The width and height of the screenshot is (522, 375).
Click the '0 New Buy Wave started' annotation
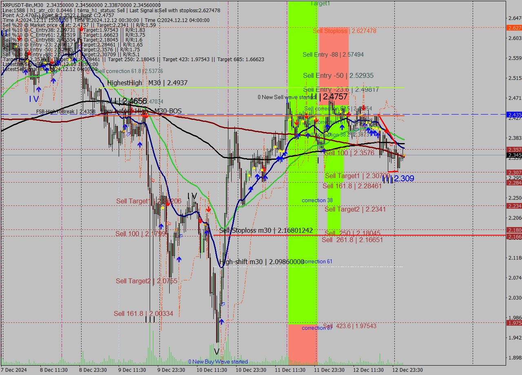pyautogui.click(x=218, y=362)
